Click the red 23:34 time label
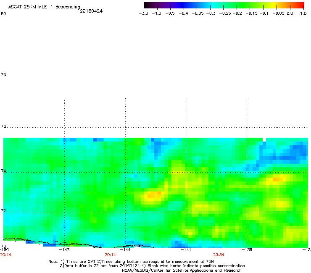 (x=219, y=255)
